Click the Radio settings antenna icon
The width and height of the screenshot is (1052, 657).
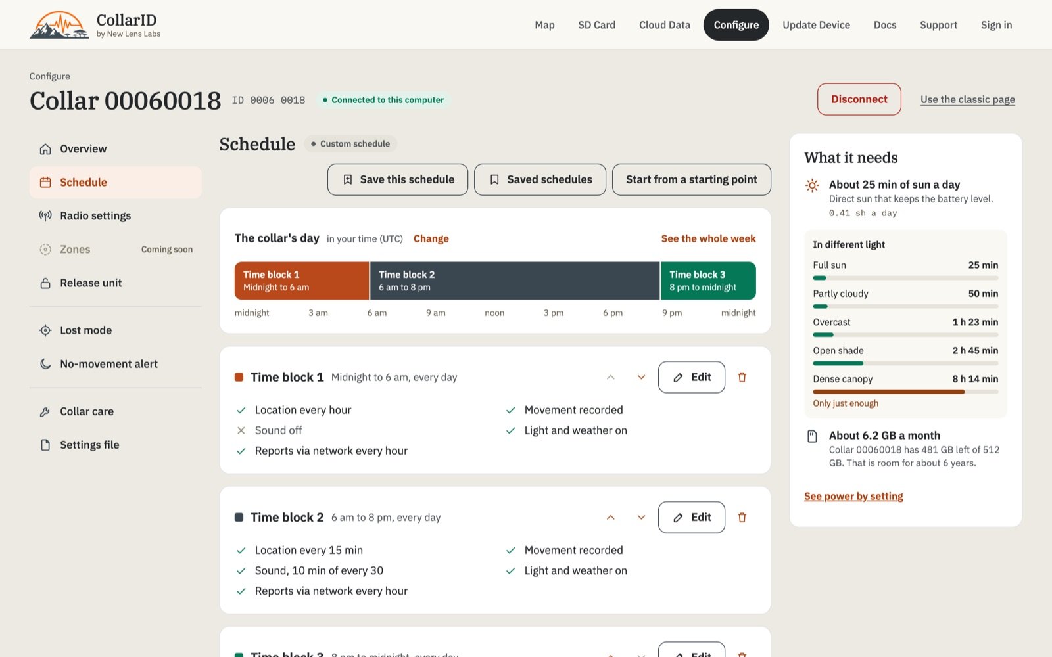(x=45, y=216)
